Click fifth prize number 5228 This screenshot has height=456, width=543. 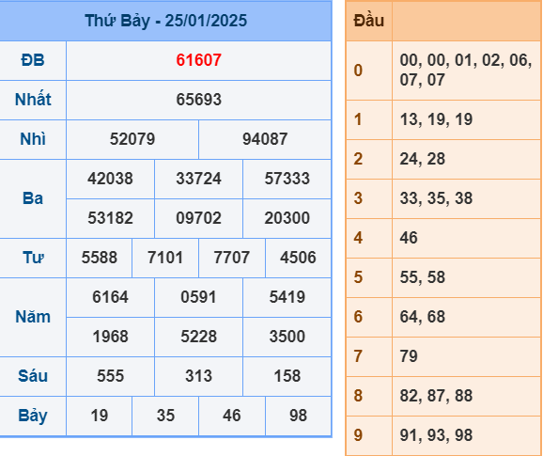(198, 337)
